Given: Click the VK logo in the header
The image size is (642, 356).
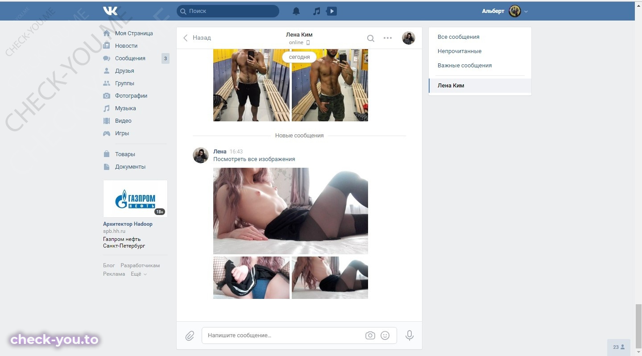Looking at the screenshot, I should (110, 11).
